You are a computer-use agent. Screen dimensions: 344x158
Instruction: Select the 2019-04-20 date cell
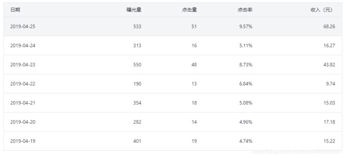[23, 122]
